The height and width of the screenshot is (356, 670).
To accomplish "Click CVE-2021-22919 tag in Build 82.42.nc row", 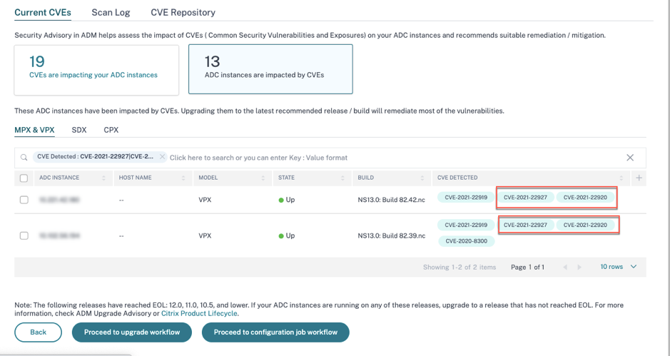I will pyautogui.click(x=466, y=198).
